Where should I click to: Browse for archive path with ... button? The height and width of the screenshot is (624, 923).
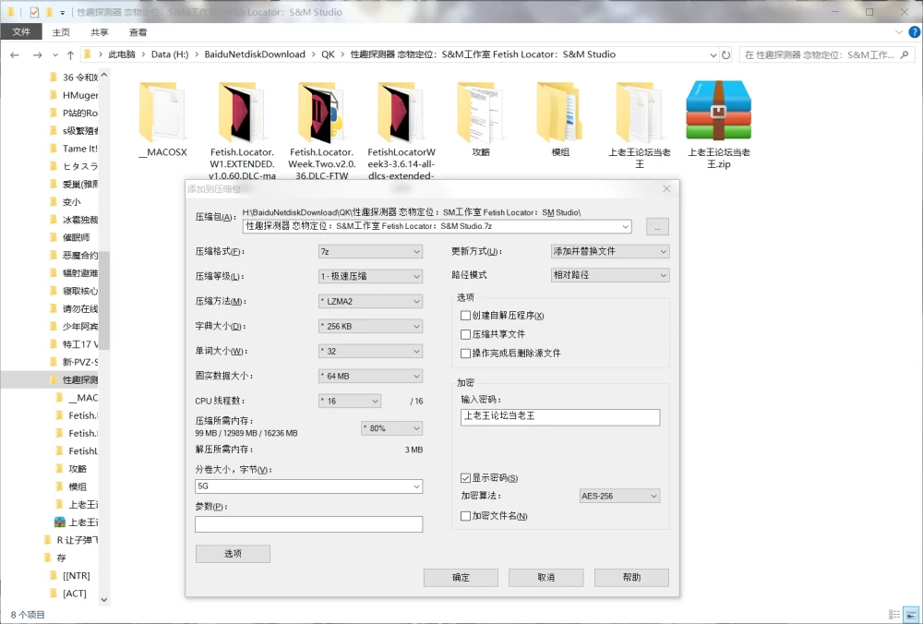(x=657, y=227)
